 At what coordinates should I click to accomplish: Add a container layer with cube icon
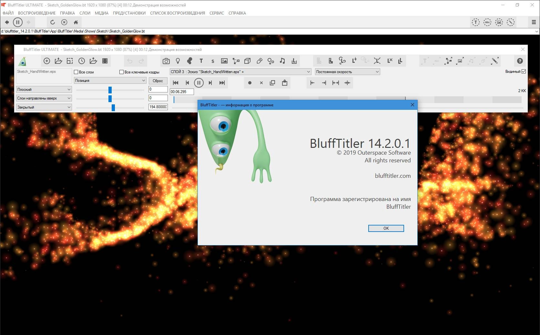pyautogui.click(x=248, y=61)
